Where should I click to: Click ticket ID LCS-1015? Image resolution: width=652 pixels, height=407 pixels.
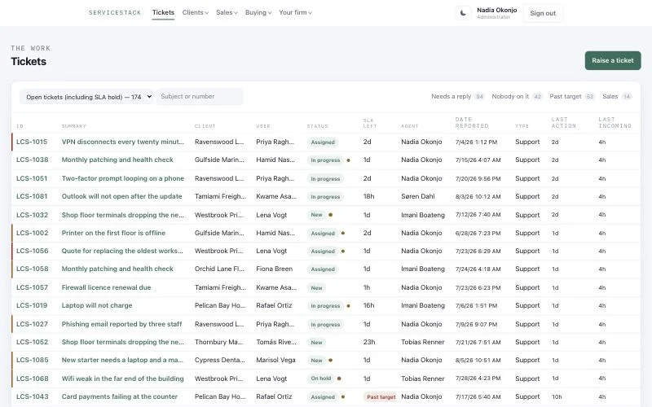[32, 142]
